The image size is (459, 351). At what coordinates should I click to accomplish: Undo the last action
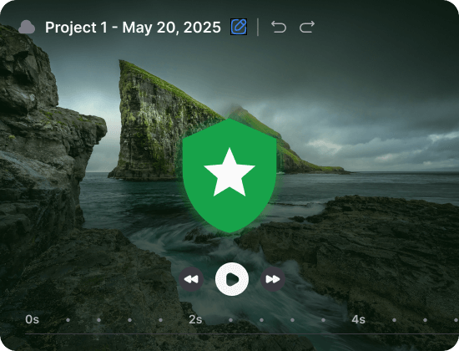[279, 27]
